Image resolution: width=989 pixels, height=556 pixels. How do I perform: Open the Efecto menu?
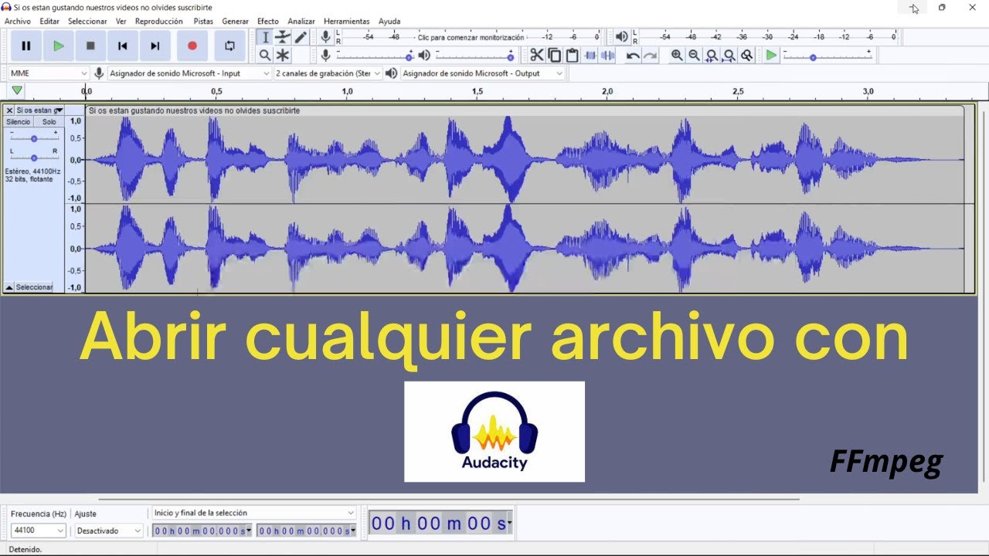coord(268,21)
